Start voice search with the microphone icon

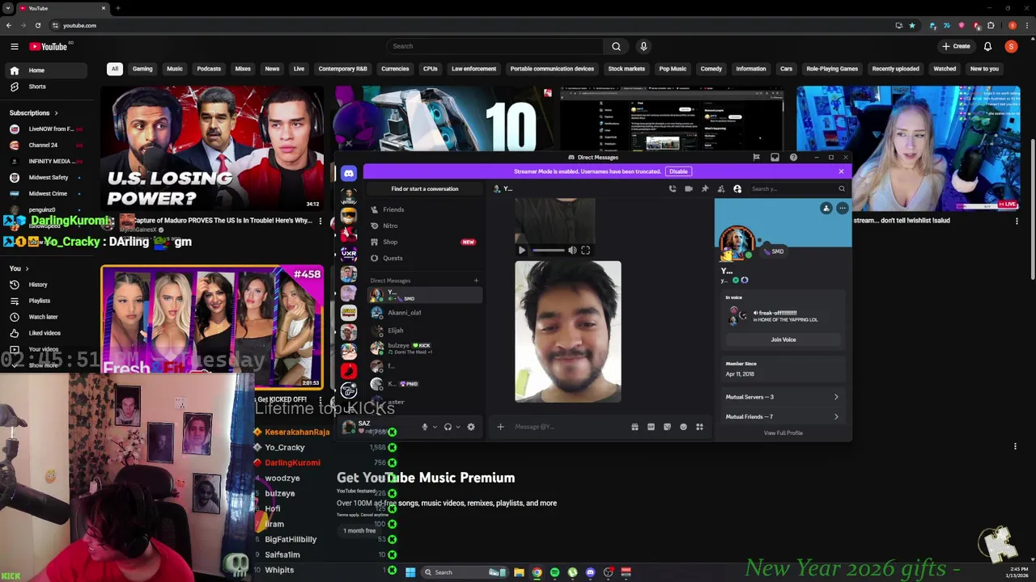[643, 46]
